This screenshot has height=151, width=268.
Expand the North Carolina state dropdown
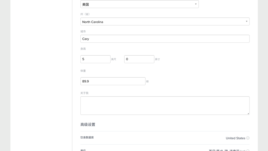coord(165,22)
